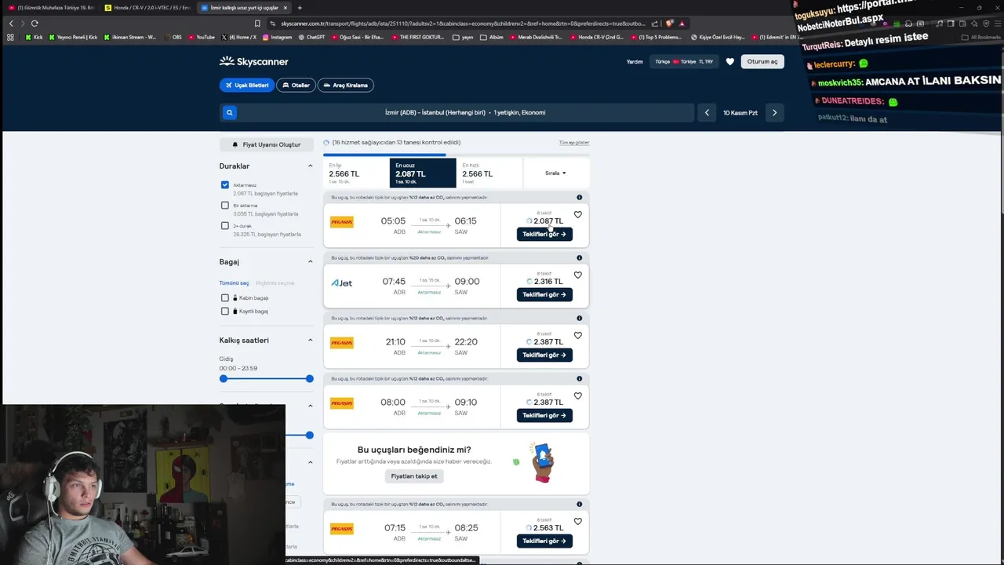Open a new browser tab

pos(300,8)
